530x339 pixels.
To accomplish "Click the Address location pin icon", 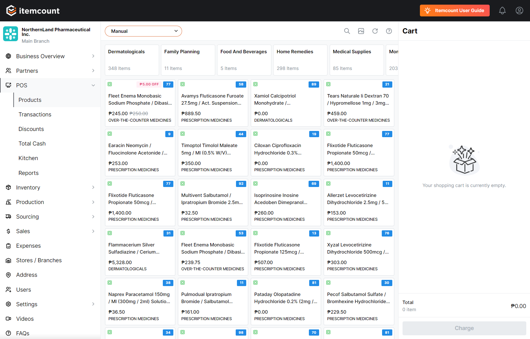I will [9, 275].
